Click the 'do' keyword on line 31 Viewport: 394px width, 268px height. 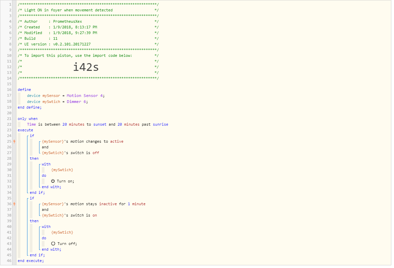[44, 176]
